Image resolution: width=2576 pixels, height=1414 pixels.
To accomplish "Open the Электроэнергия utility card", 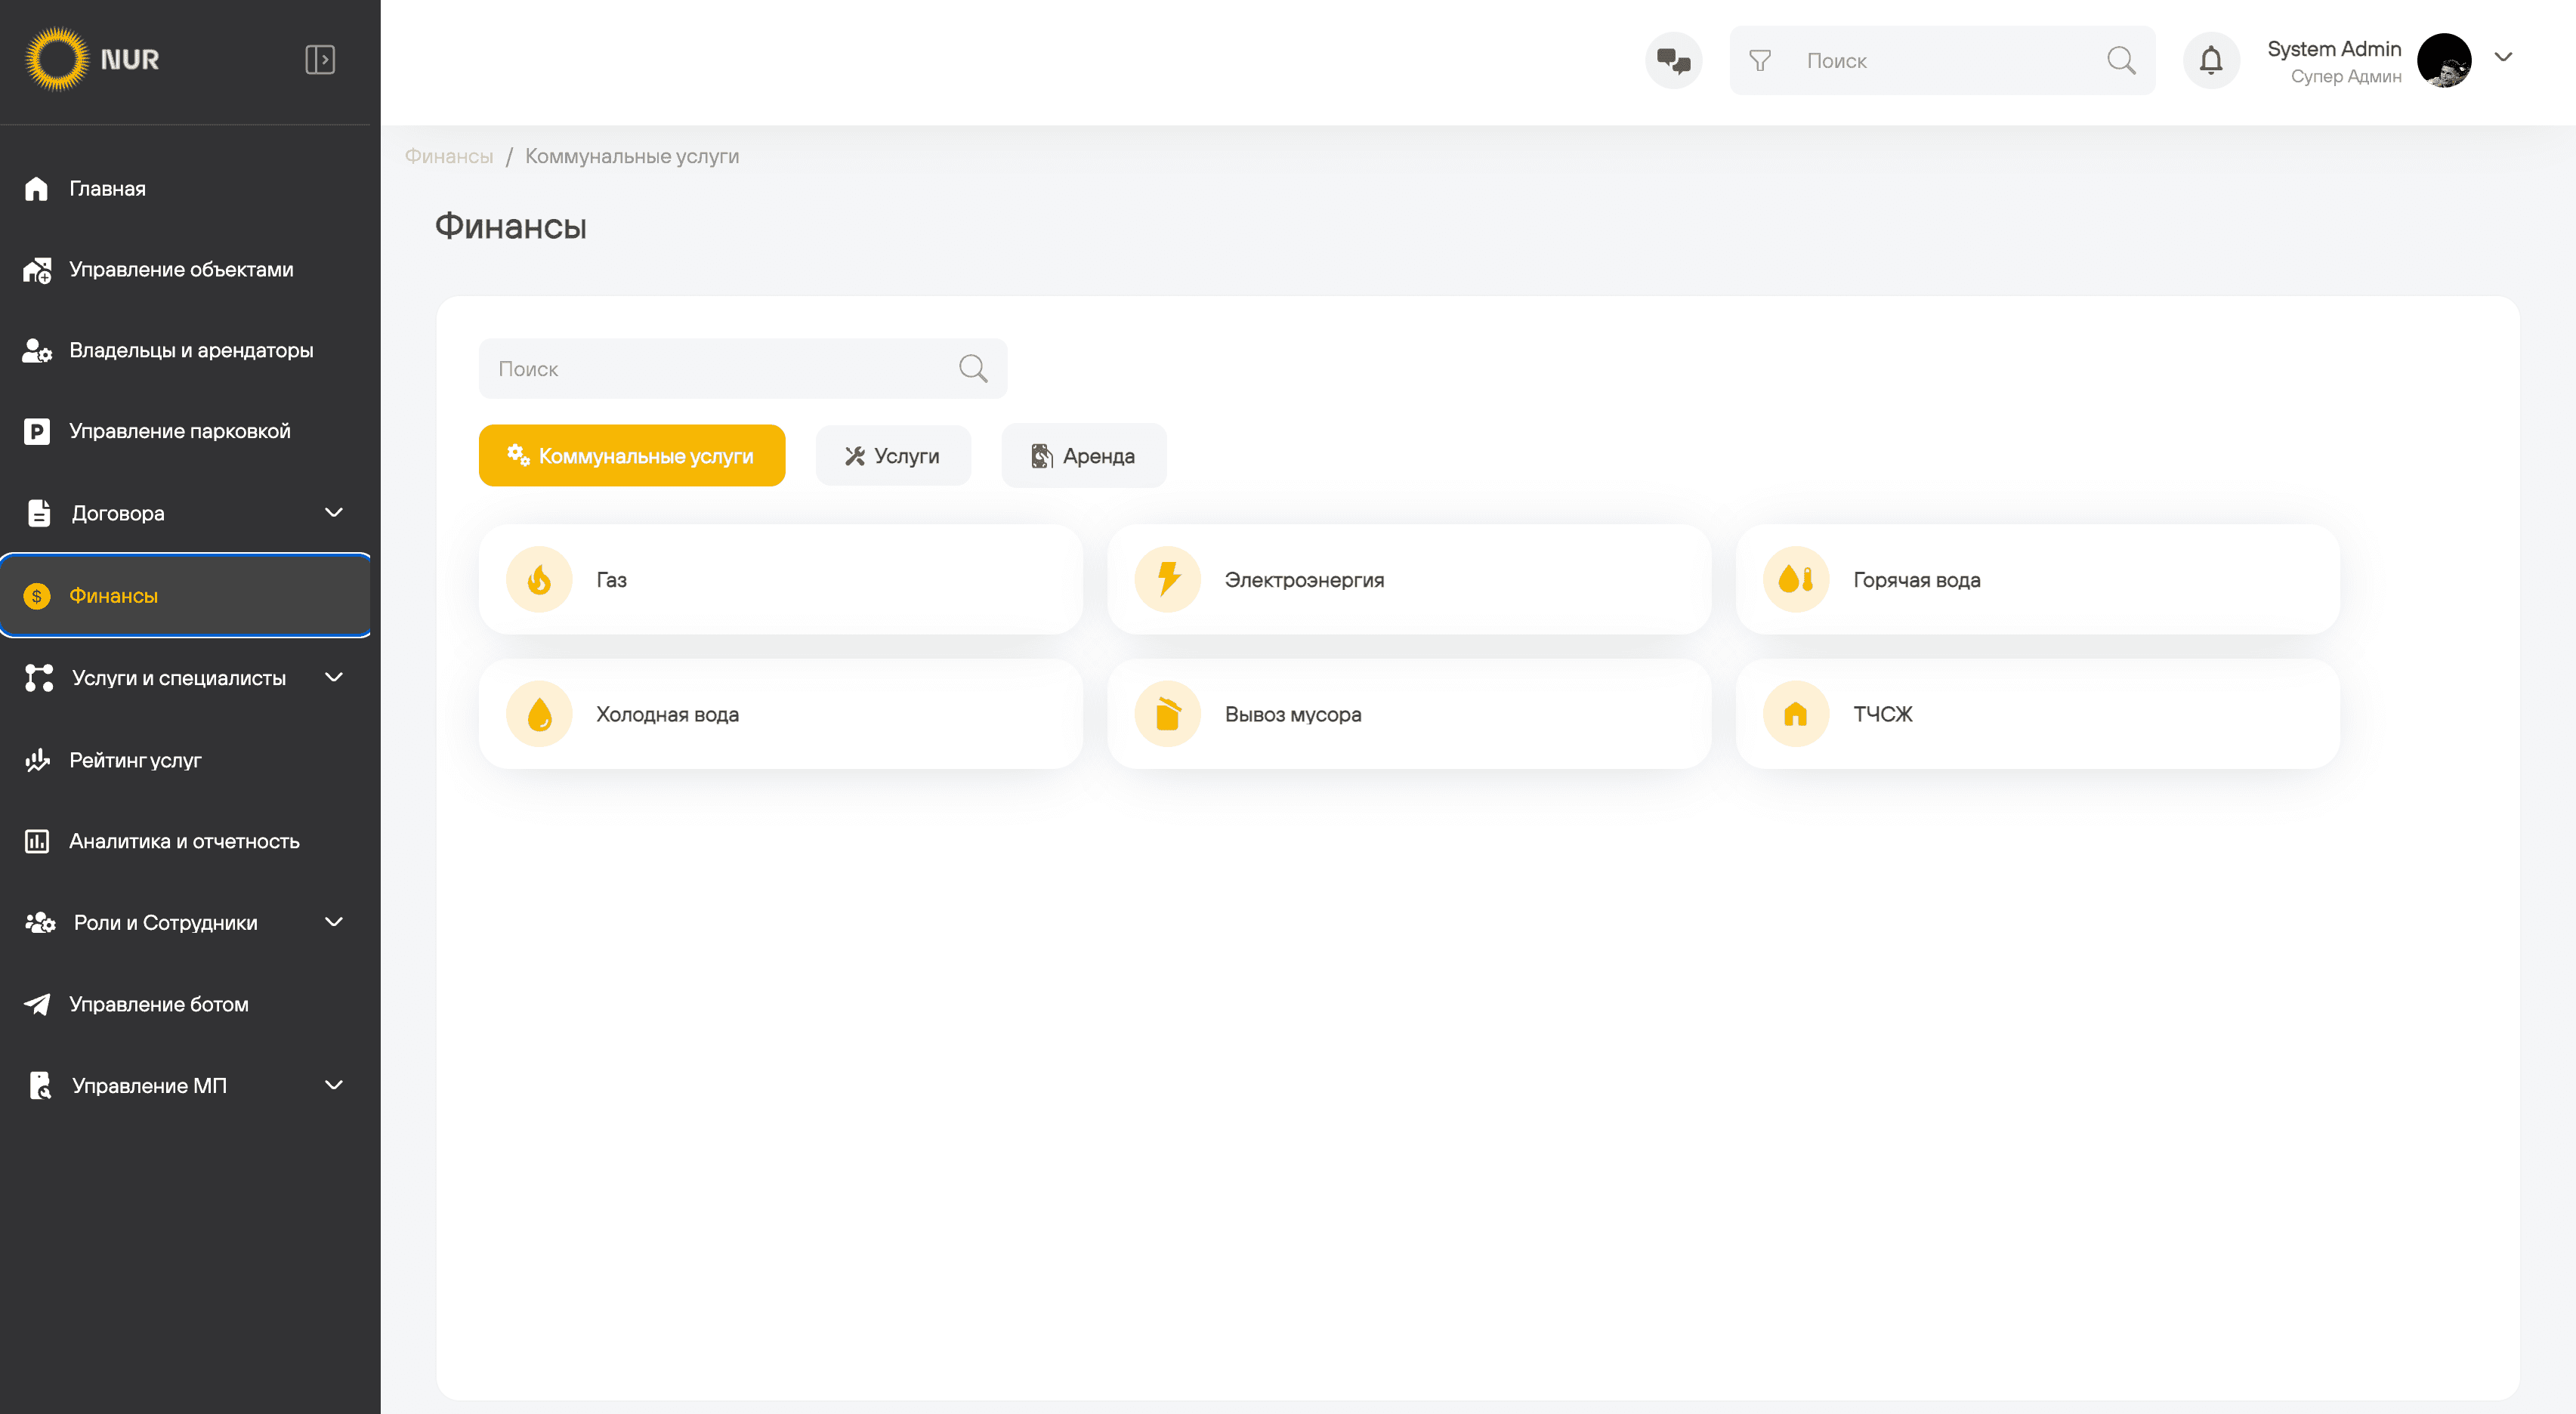I will pyautogui.click(x=1408, y=579).
